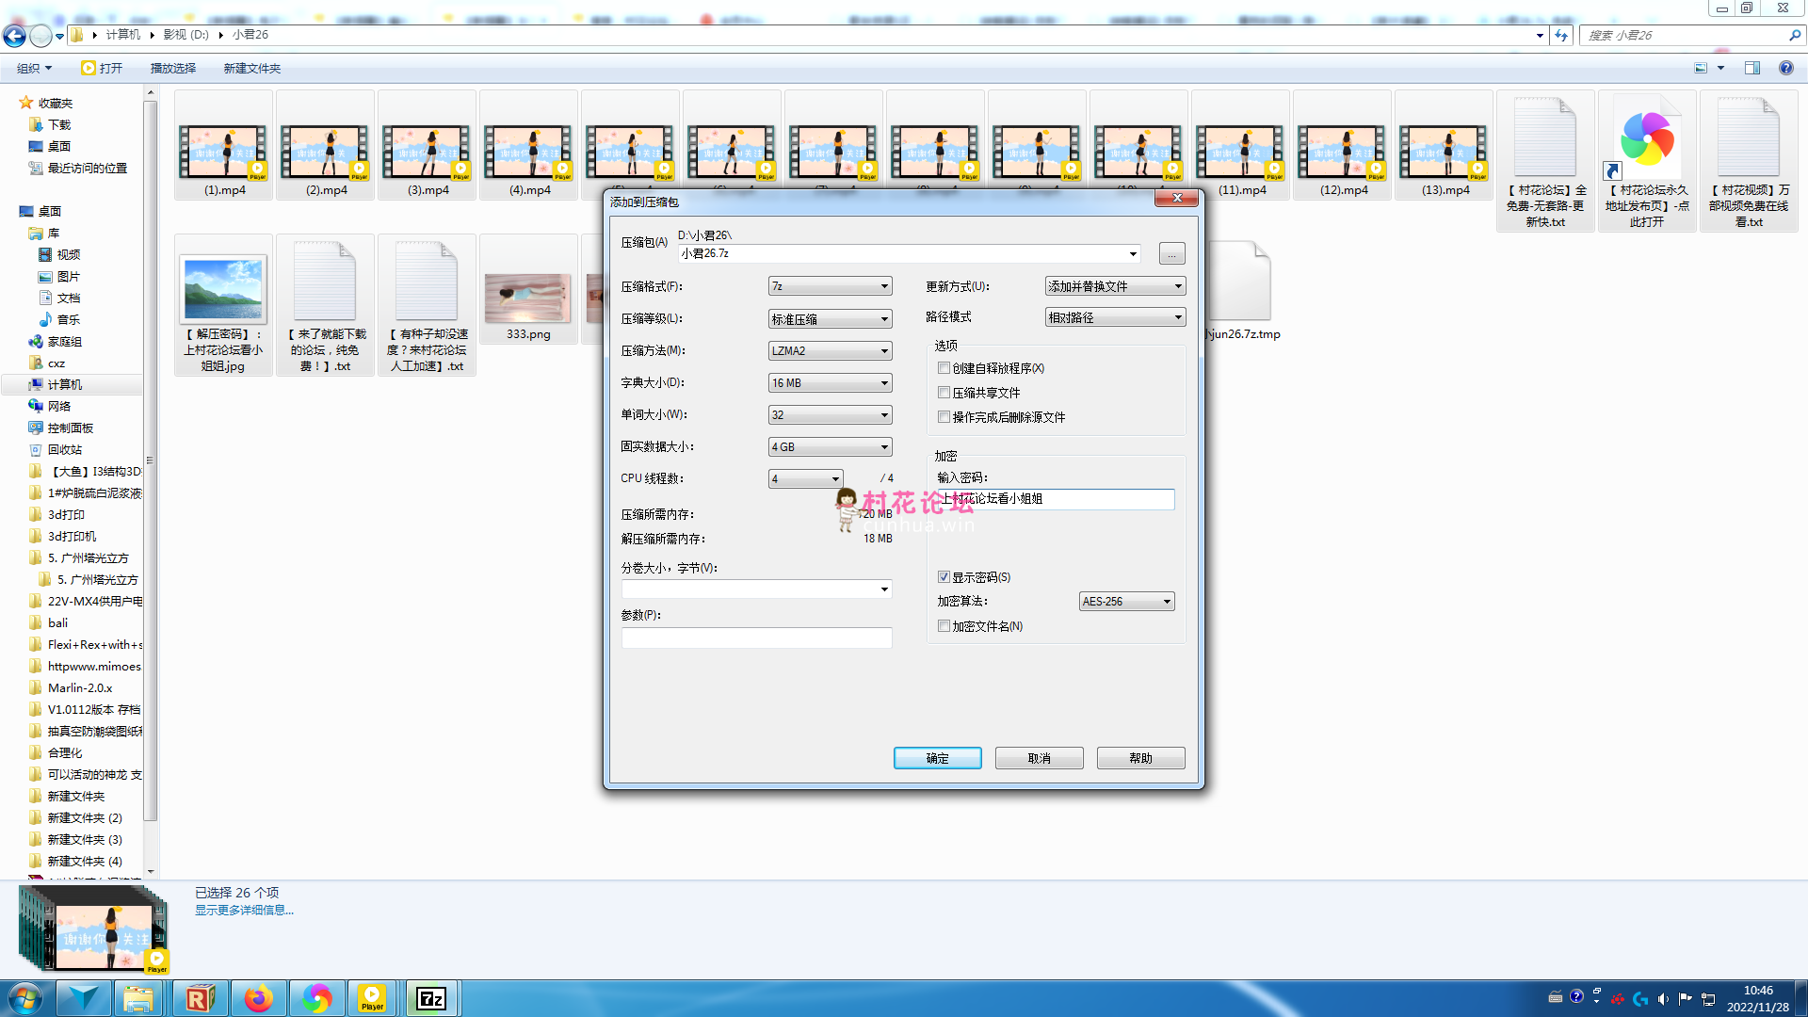Click the explorer back arrow button
This screenshot has height=1017, width=1808.
[14, 36]
